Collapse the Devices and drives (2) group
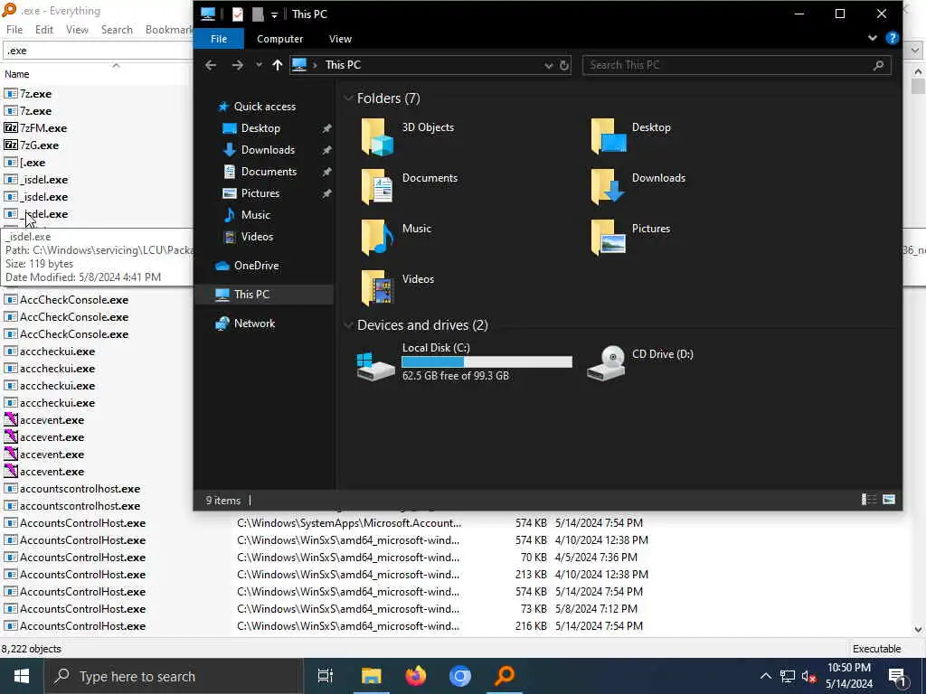The image size is (926, 694). (x=348, y=325)
